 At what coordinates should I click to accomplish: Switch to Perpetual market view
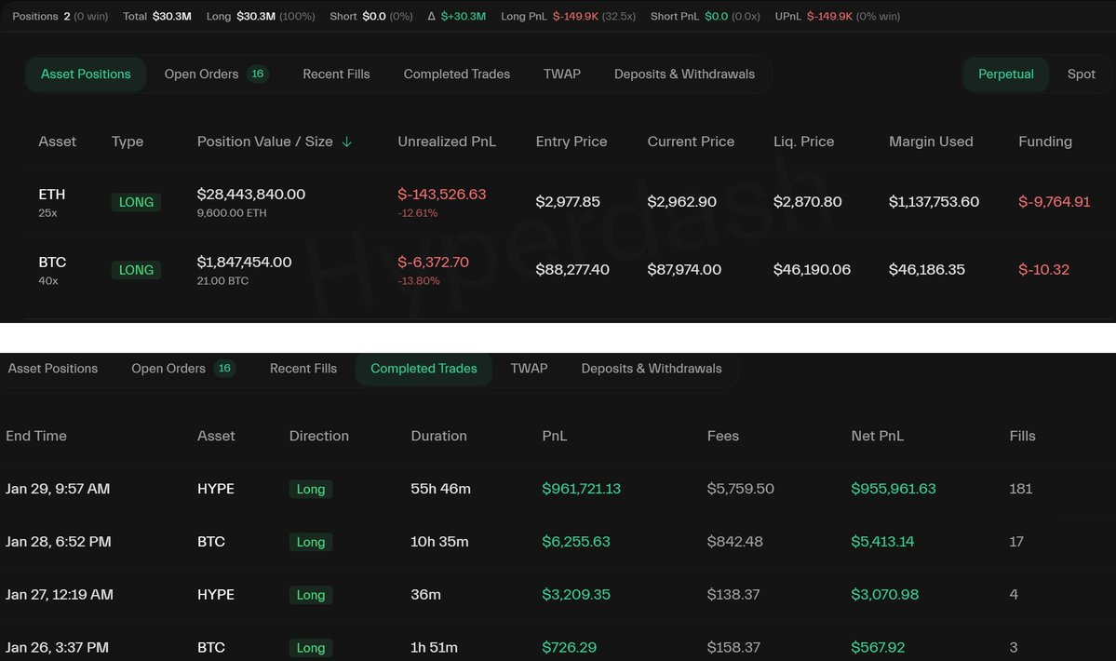coord(1005,74)
